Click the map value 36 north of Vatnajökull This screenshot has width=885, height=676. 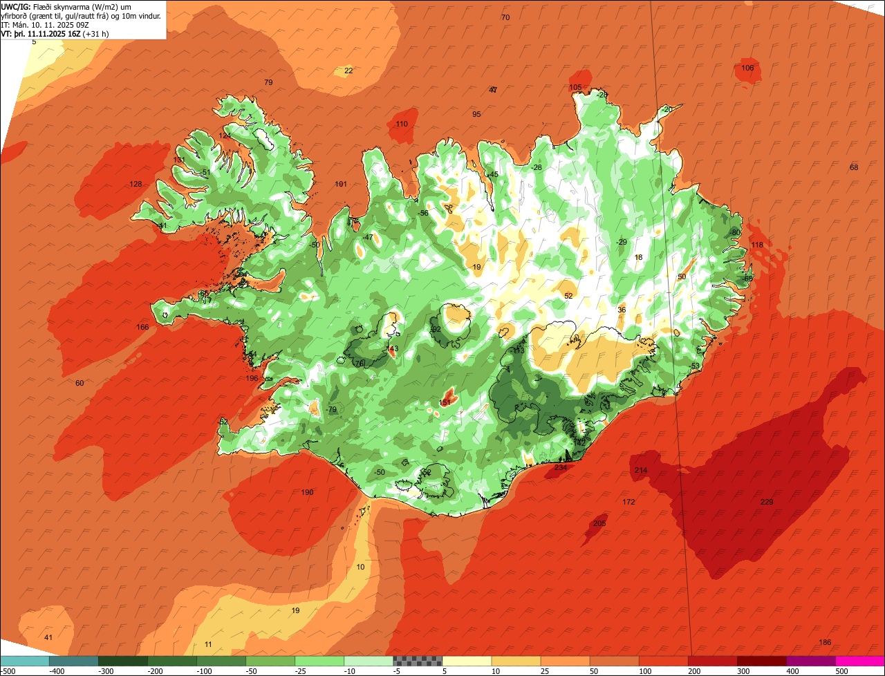(622, 310)
